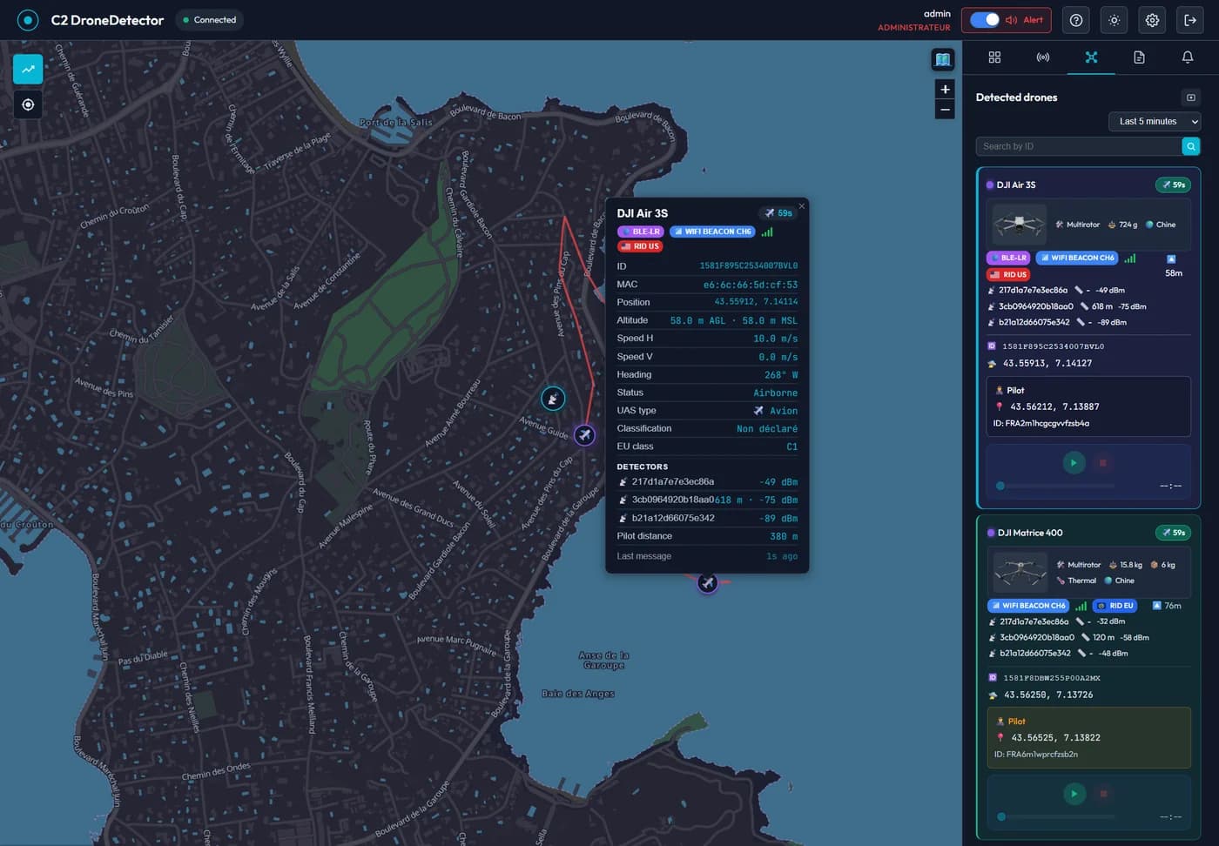The height and width of the screenshot is (846, 1219).
Task: Open the reports document tab
Action: click(x=1139, y=57)
